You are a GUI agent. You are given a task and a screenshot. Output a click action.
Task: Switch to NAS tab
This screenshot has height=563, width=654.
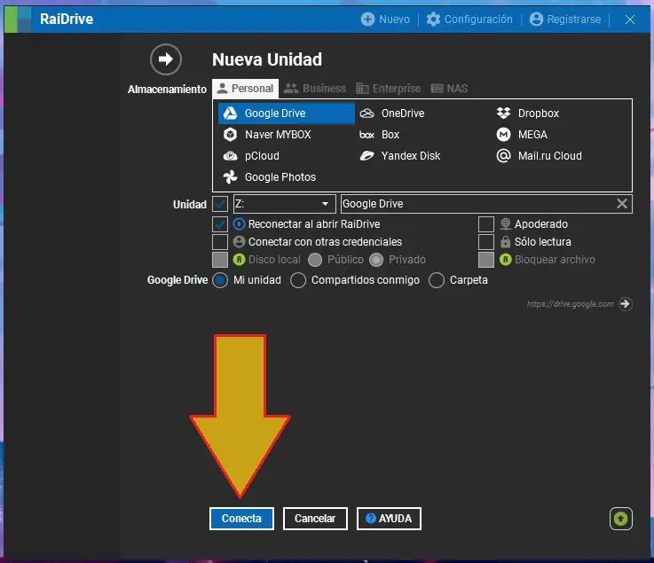449,89
